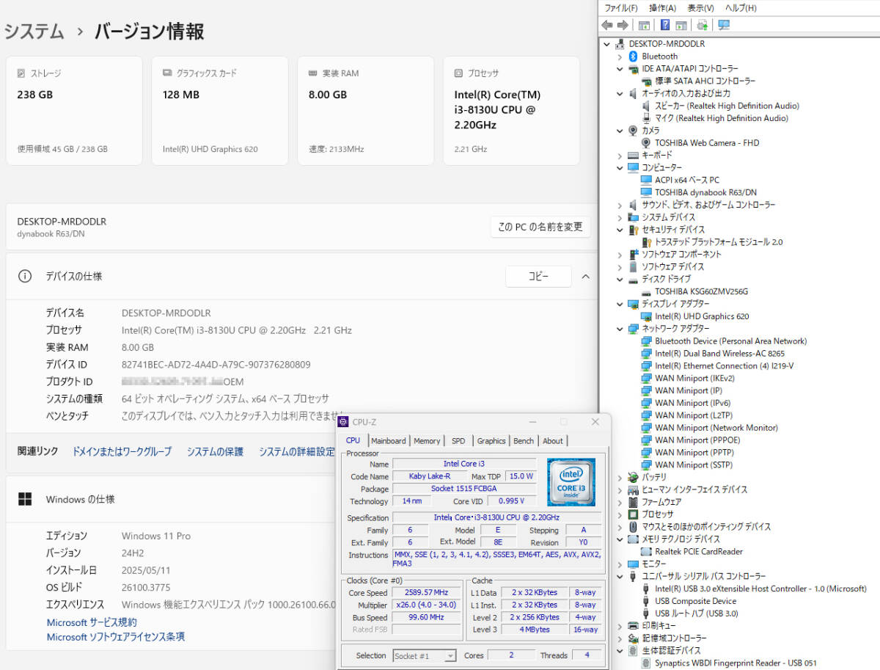Collapse the デバイスの仕様 section chevron
The image size is (880, 670).
tap(585, 277)
